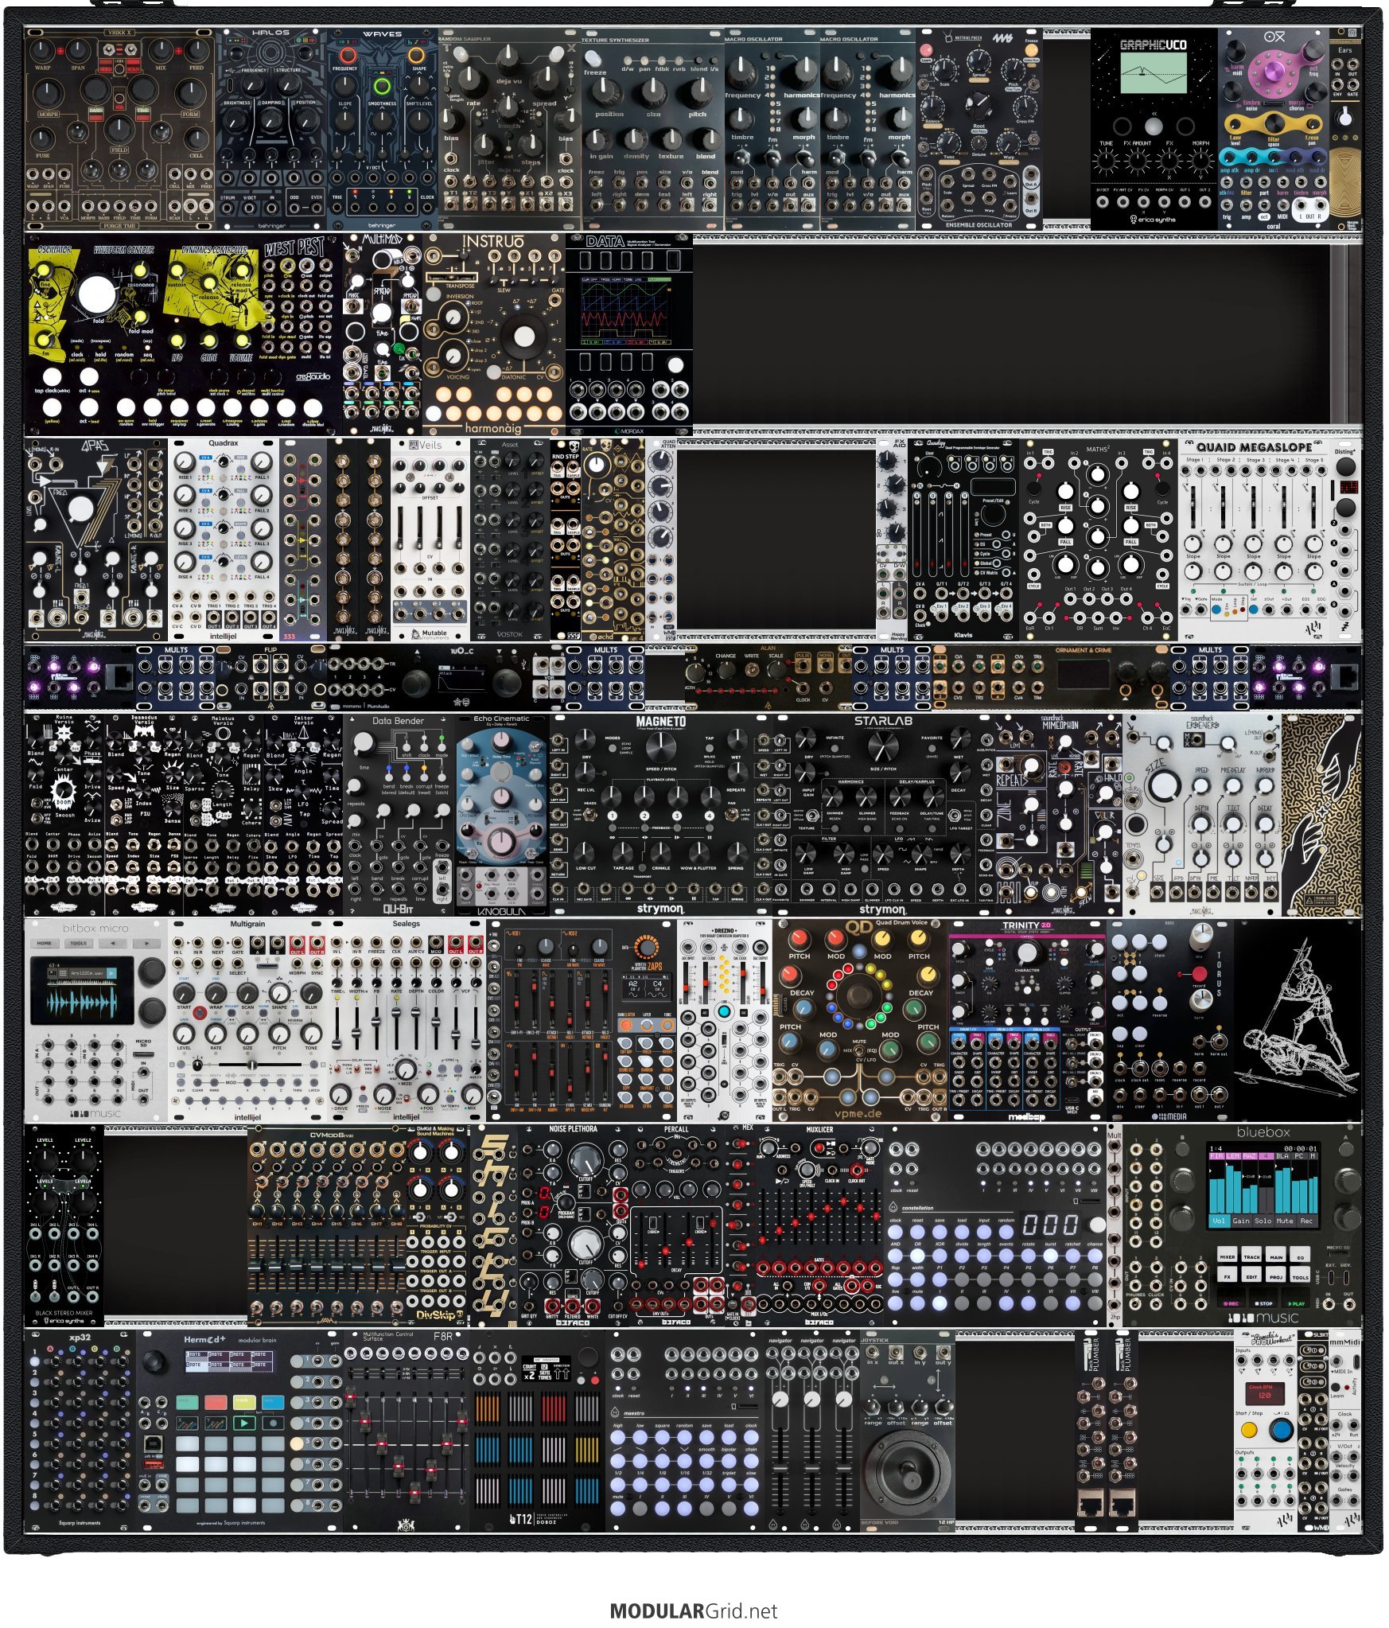Click the right arrow on bitbox micro

[146, 943]
